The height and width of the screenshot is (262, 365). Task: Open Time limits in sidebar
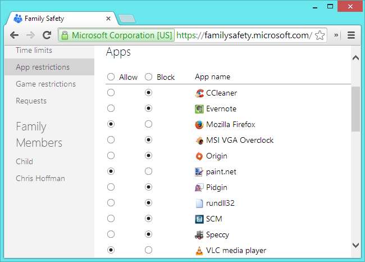[34, 50]
